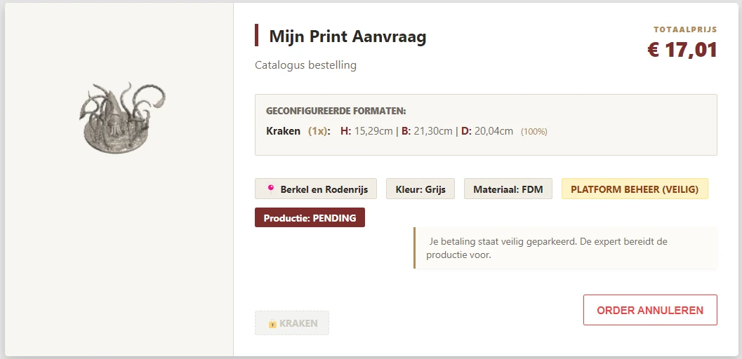
Task: Click the Mijn Print Aanvraag heading
Action: pos(347,36)
